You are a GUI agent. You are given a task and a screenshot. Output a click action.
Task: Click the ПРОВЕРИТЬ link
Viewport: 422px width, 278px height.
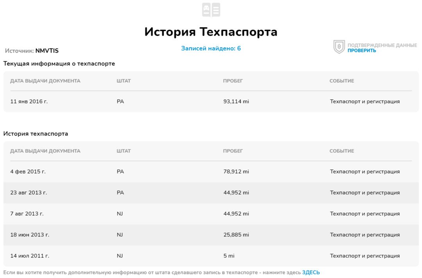click(361, 51)
